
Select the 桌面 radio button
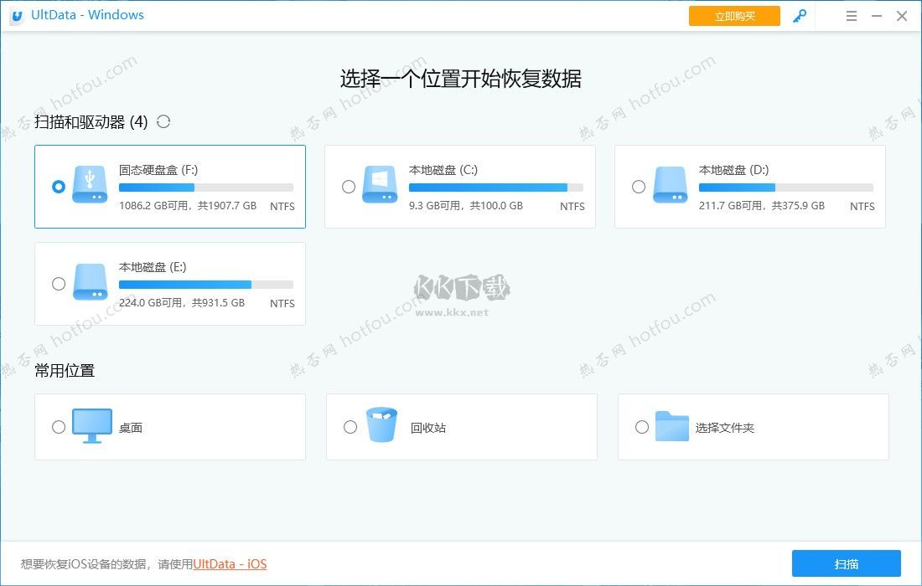pyautogui.click(x=59, y=427)
